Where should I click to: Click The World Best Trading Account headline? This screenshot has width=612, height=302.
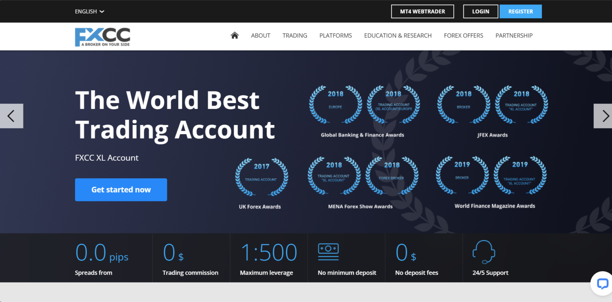[x=175, y=115]
